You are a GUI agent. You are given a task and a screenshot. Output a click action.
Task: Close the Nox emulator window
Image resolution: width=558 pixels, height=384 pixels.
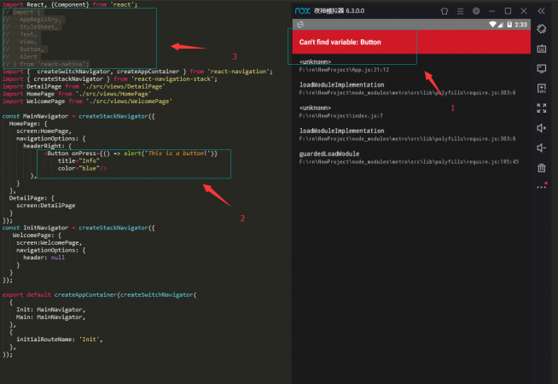[x=524, y=11]
